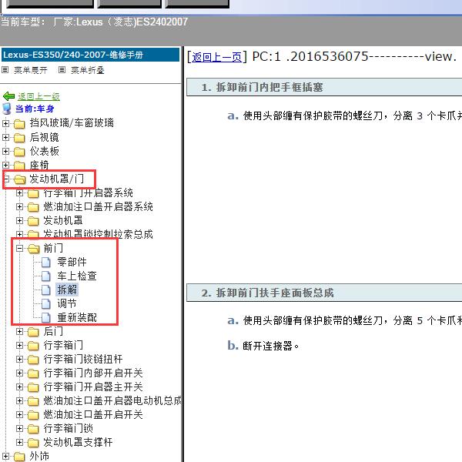The image size is (462, 462).
Task: Click step text 断开连接器
Action: 270,346
